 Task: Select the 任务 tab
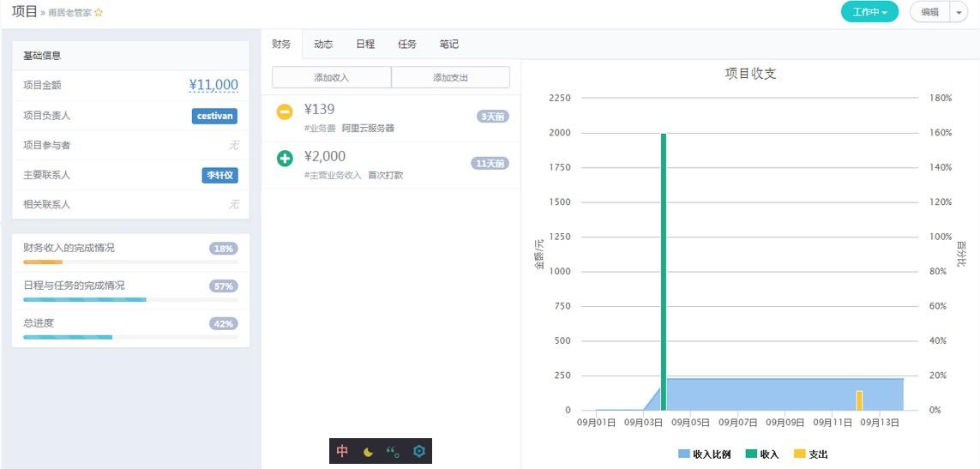[407, 44]
